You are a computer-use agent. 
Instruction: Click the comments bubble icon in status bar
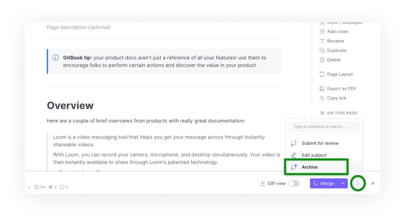coord(62,187)
